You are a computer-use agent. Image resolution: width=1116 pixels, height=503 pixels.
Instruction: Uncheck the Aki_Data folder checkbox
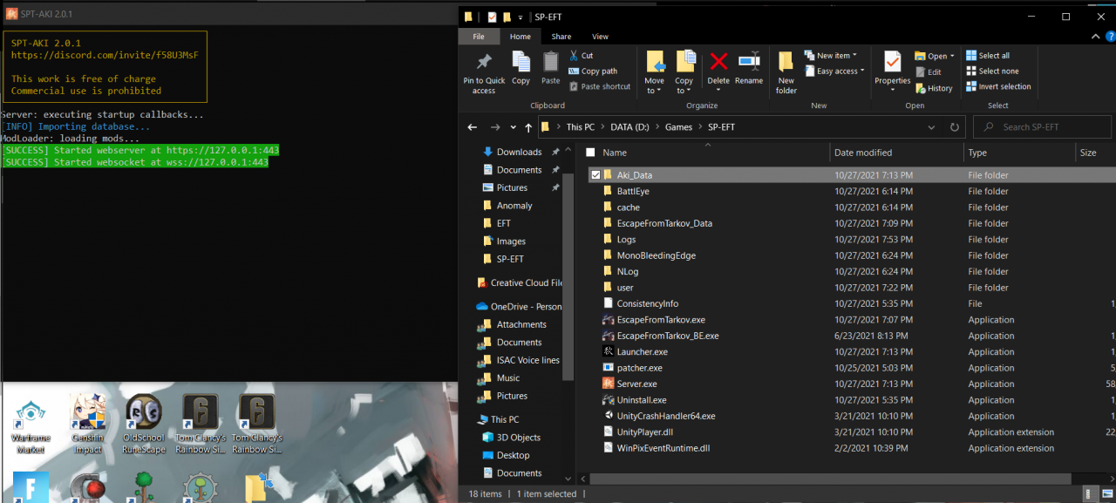pos(595,175)
